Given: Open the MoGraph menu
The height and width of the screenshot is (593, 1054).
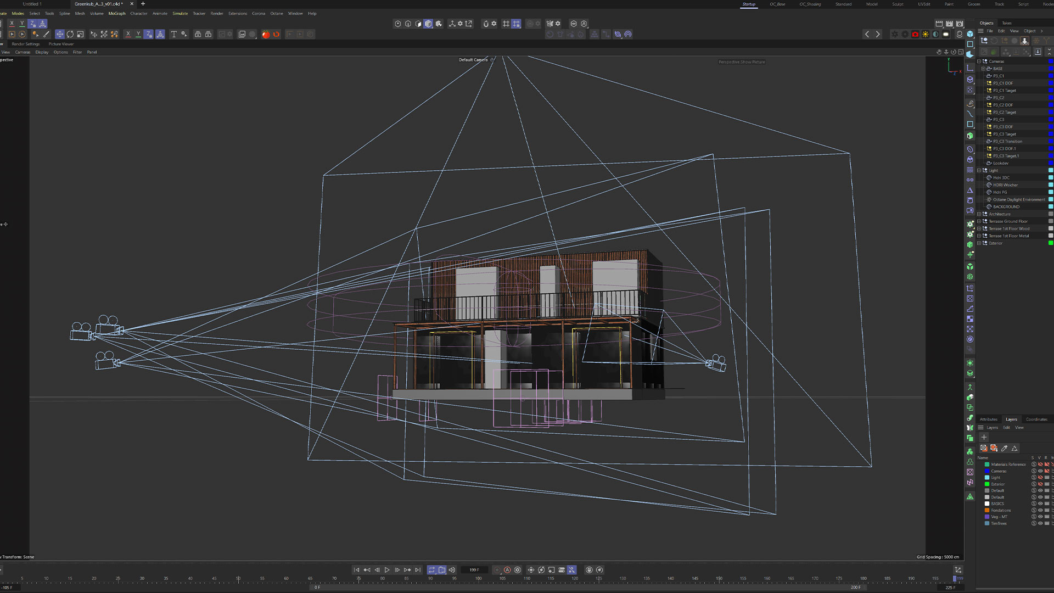Looking at the screenshot, I should [117, 13].
